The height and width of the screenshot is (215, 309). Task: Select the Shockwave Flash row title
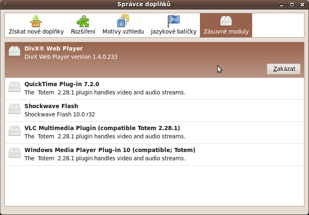tap(51, 106)
